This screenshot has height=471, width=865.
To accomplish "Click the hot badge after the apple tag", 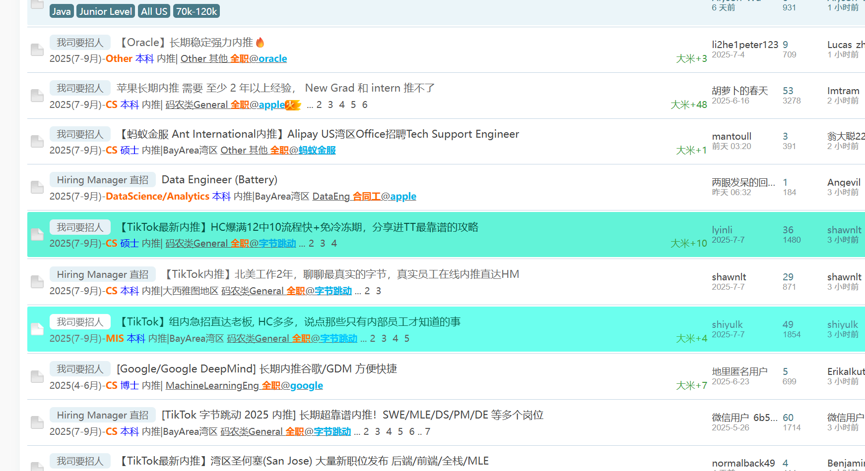I will coord(293,105).
